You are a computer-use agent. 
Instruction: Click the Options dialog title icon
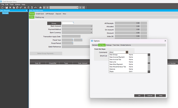[x=92, y=41]
